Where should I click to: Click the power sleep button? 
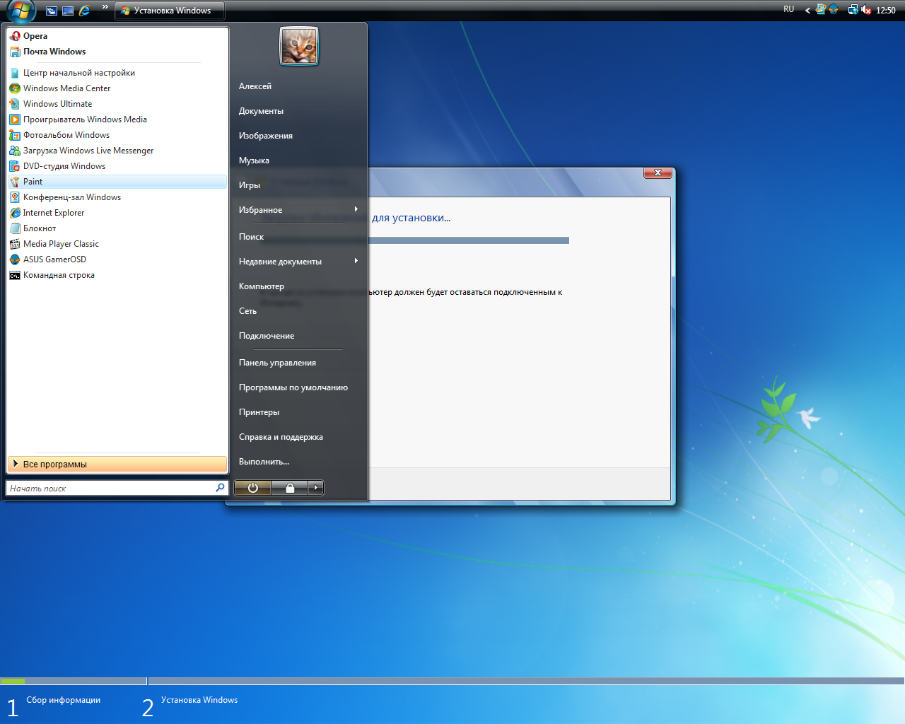click(x=252, y=488)
